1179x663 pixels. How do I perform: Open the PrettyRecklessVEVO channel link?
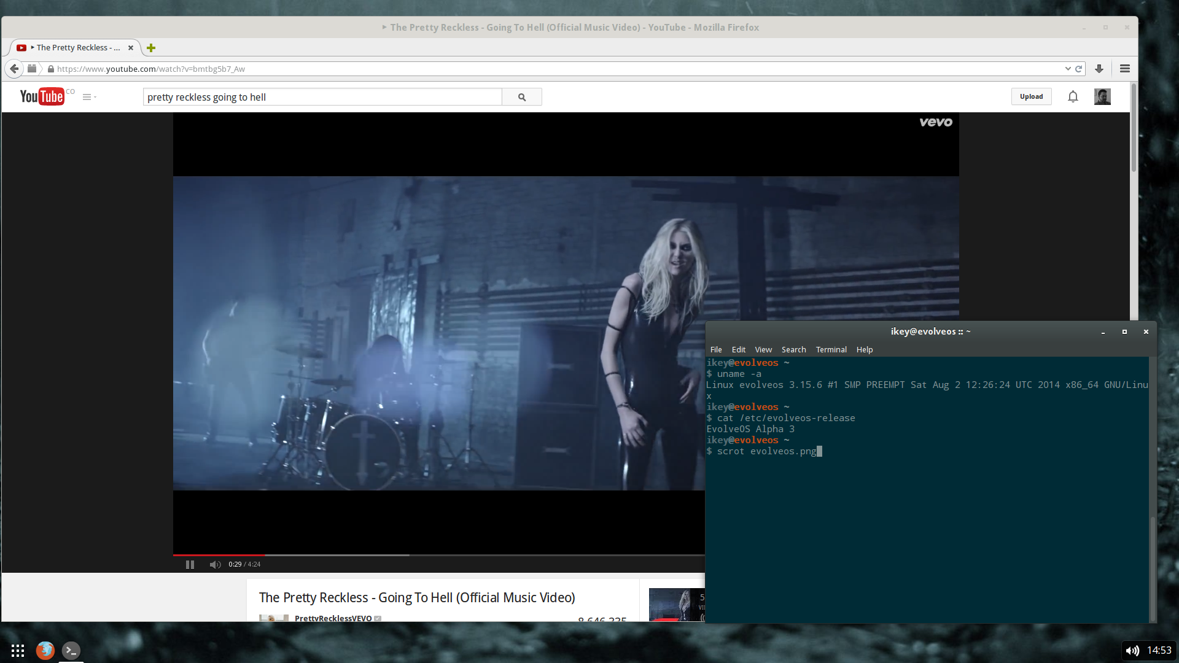click(x=333, y=618)
